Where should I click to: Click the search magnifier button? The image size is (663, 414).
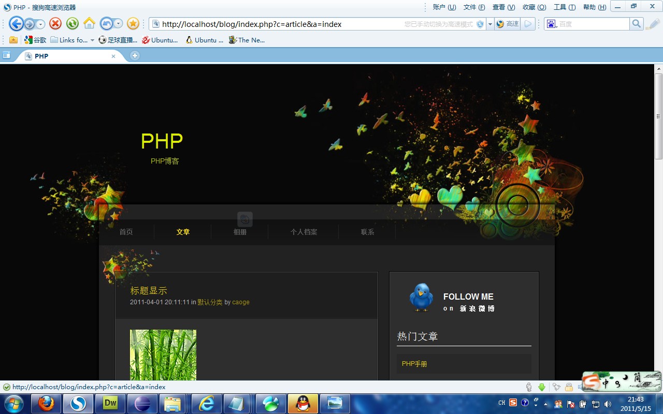[637, 24]
